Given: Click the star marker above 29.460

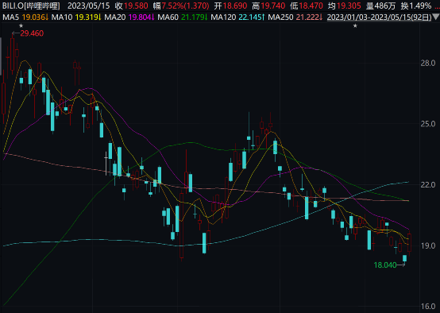Looking at the screenshot, I should click(x=21, y=26).
